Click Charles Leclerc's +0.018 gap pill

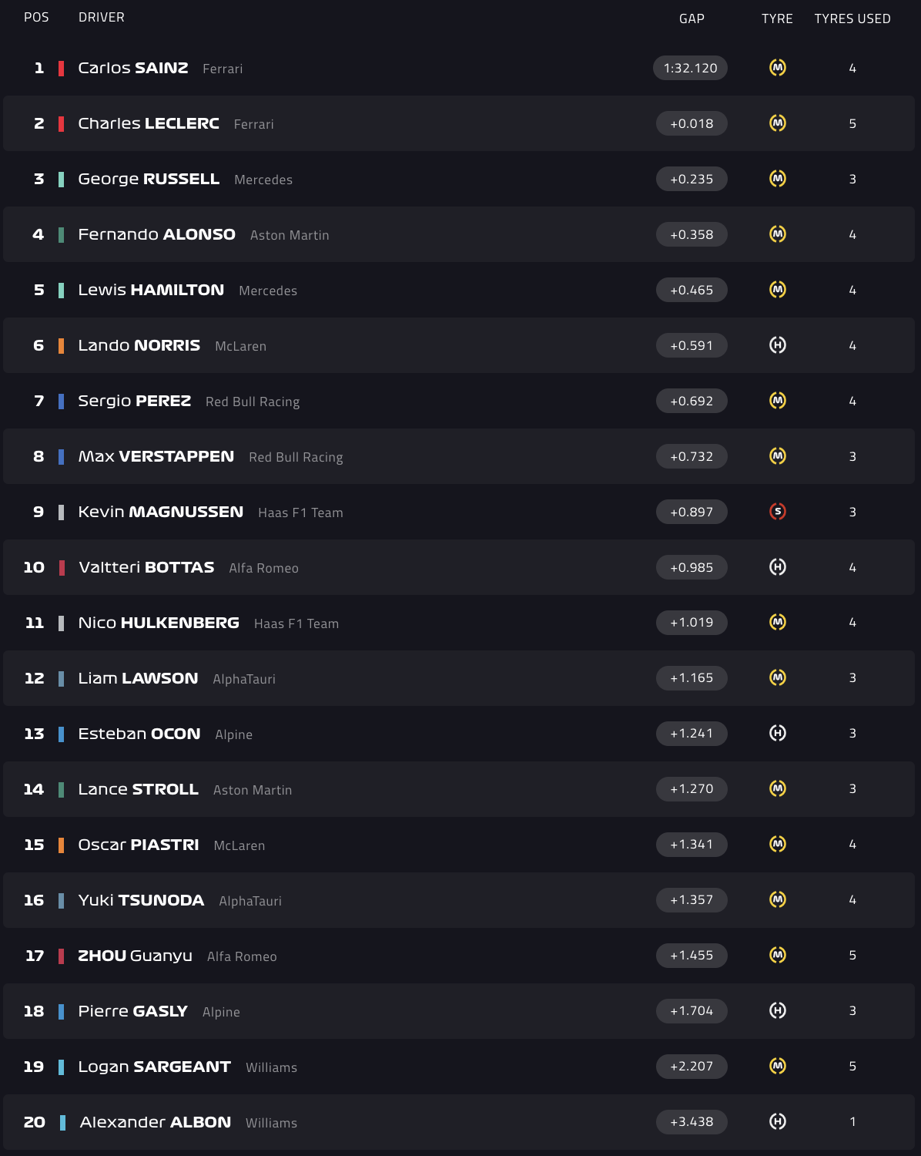(692, 123)
